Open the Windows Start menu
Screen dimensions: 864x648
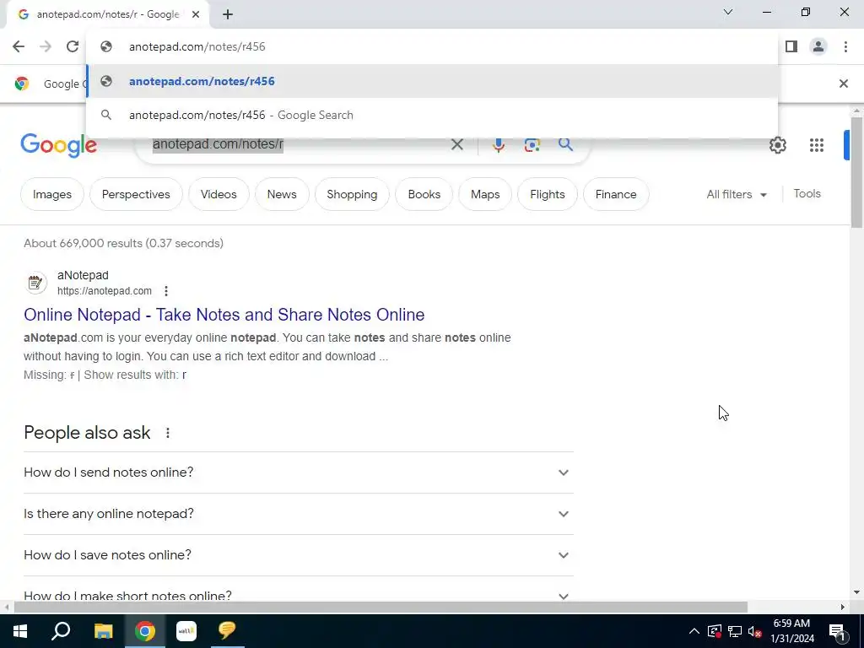(x=20, y=631)
